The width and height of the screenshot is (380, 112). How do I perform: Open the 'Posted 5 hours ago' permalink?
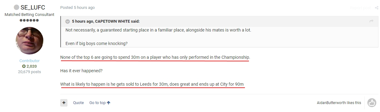pos(78,8)
